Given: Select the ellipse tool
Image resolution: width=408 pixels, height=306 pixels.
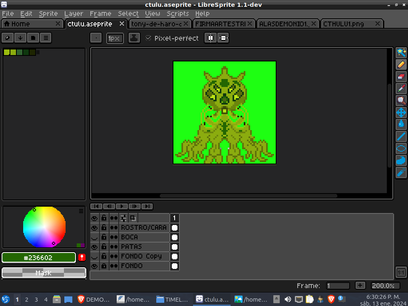Looking at the screenshot, I should pos(401,148).
